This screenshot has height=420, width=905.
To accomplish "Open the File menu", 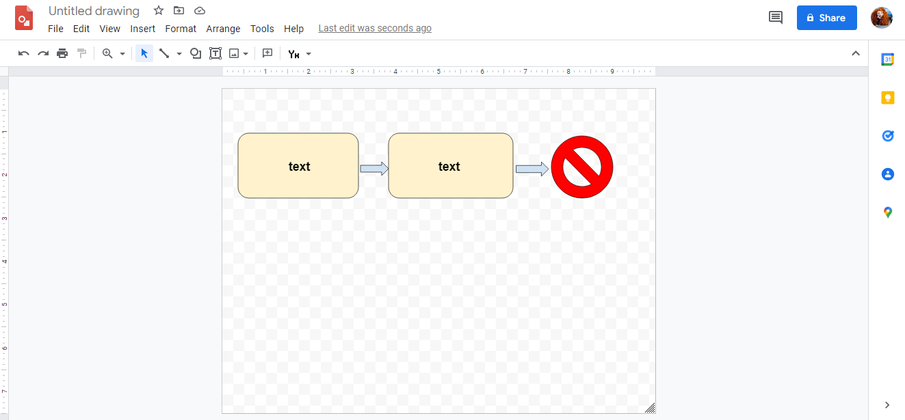I will coord(55,29).
